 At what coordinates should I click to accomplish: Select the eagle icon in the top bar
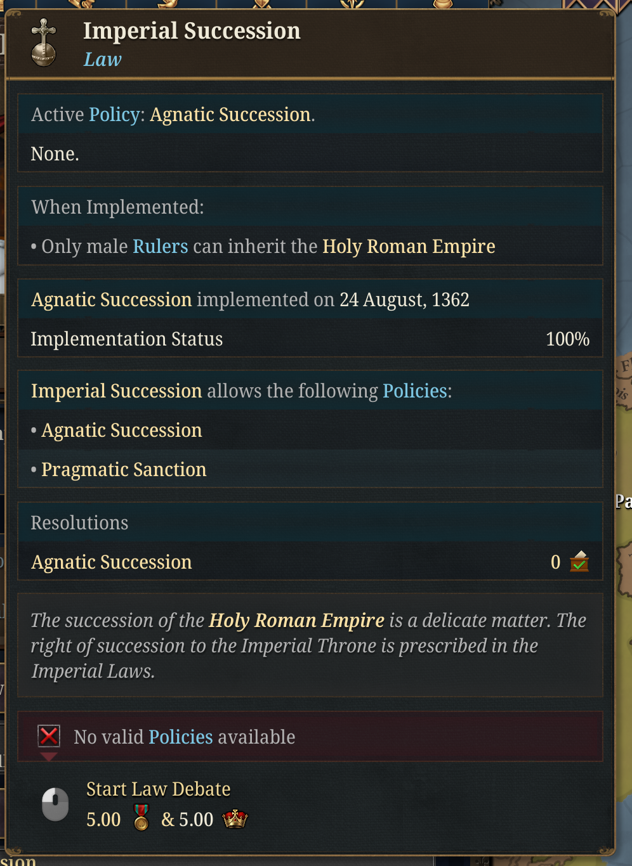(x=351, y=4)
